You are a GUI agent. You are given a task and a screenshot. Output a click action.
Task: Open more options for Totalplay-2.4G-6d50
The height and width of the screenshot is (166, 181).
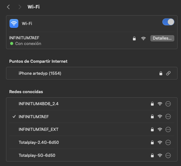click(168, 143)
